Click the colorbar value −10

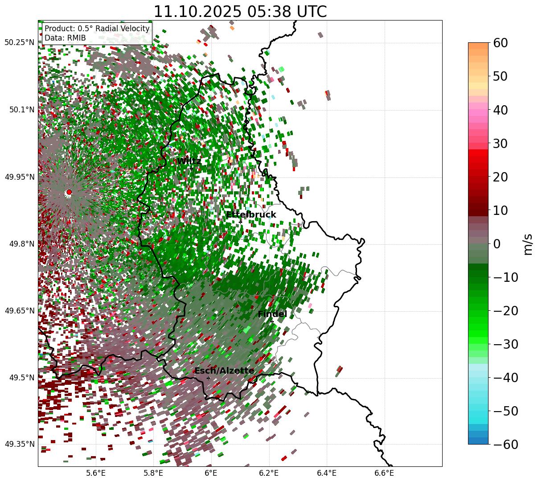(505, 277)
